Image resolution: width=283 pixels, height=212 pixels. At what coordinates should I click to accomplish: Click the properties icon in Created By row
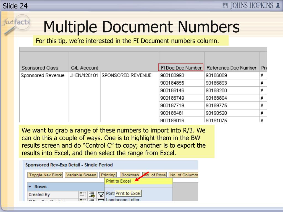point(83,195)
